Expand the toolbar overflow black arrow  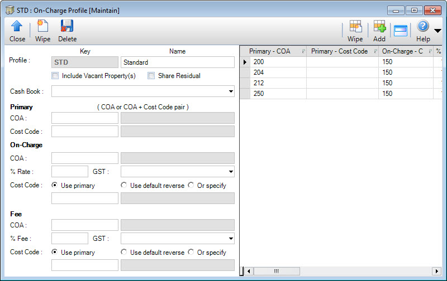438,31
